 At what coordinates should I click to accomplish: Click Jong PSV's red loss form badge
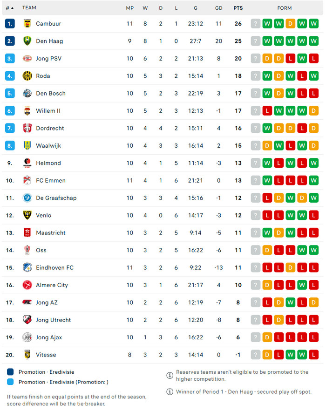pos(291,59)
